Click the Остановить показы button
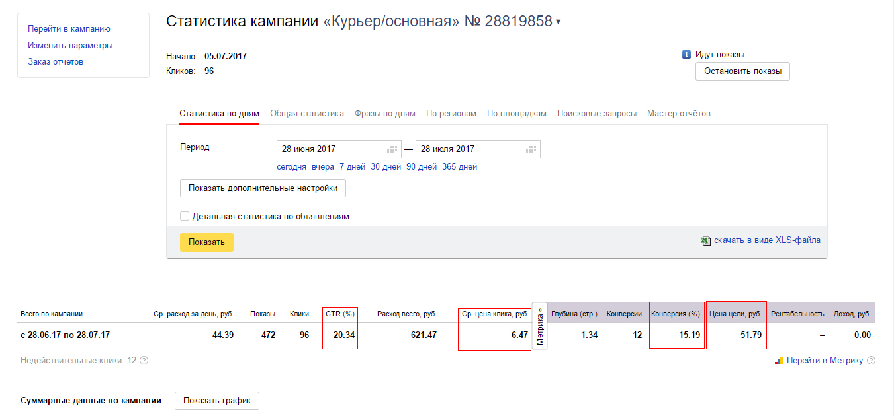The height and width of the screenshot is (416, 894). (x=742, y=71)
